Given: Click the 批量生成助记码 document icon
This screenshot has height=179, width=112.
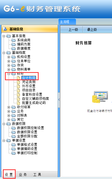Looking at the screenshot, I should point(18,103).
